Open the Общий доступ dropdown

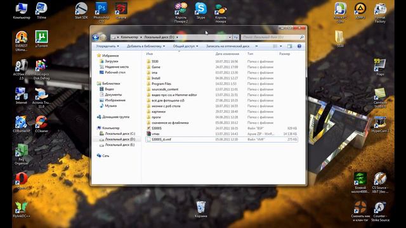pos(185,46)
